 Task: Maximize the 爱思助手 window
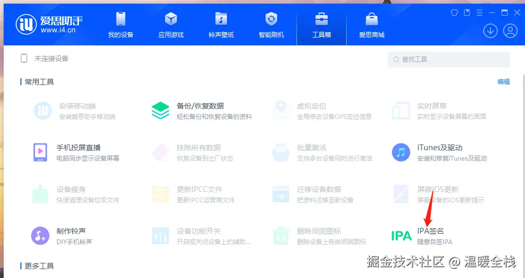click(505, 13)
